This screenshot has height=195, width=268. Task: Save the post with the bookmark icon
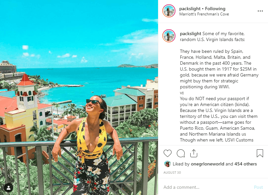[260, 153]
